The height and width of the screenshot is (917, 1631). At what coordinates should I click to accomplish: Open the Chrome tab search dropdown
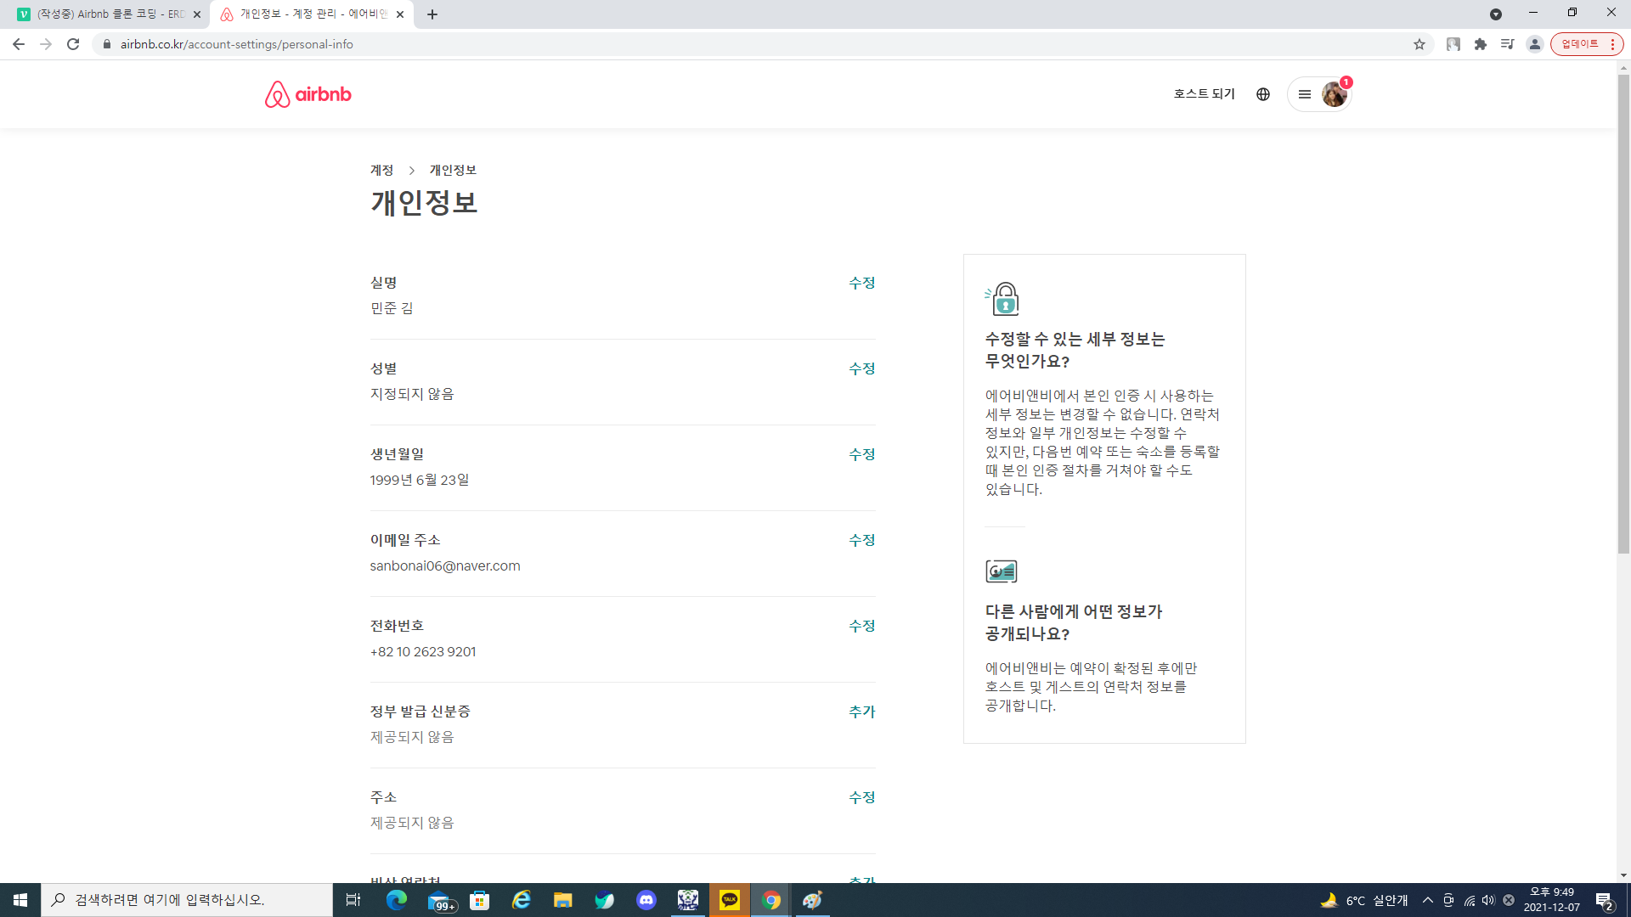pos(1496,14)
